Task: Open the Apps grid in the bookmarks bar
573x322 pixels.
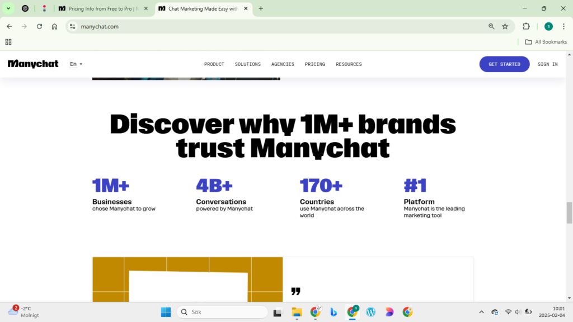Action: (x=8, y=42)
